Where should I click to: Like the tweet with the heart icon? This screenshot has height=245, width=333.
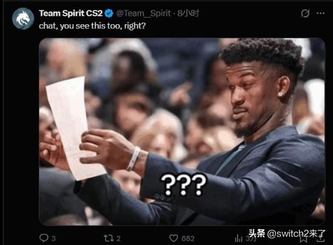click(x=174, y=238)
